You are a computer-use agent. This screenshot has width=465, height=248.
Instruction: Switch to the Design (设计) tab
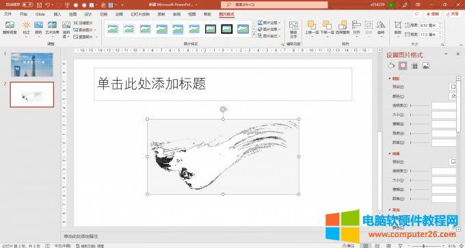(x=88, y=14)
